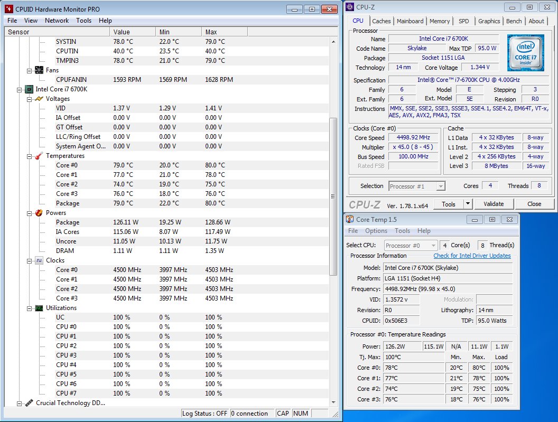Click the Tools button in CPU-Z

pos(449,204)
